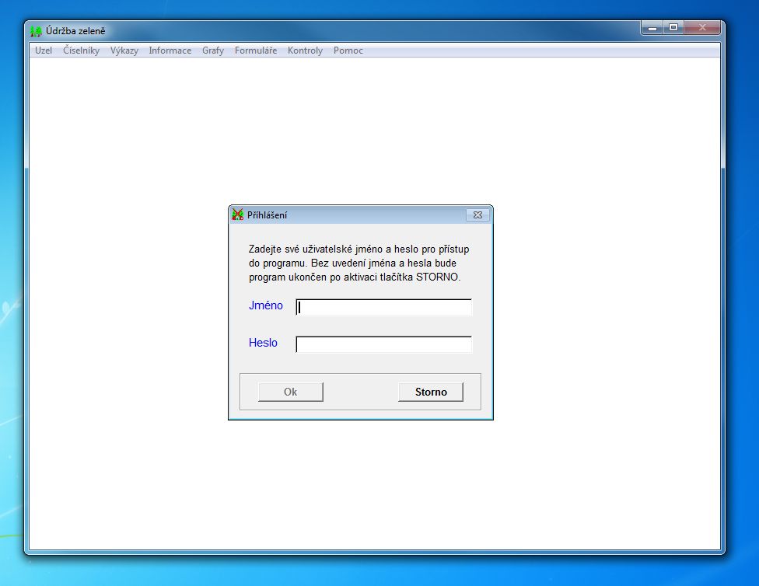This screenshot has height=586, width=759.
Task: Open the Formuláře menu
Action: tap(256, 51)
